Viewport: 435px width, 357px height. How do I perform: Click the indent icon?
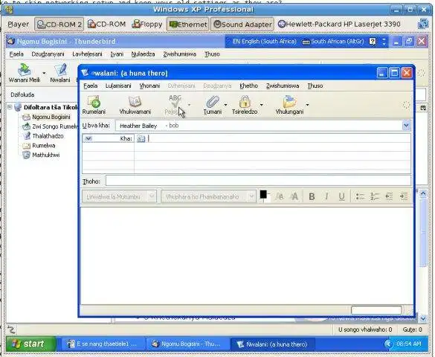pos(404,196)
